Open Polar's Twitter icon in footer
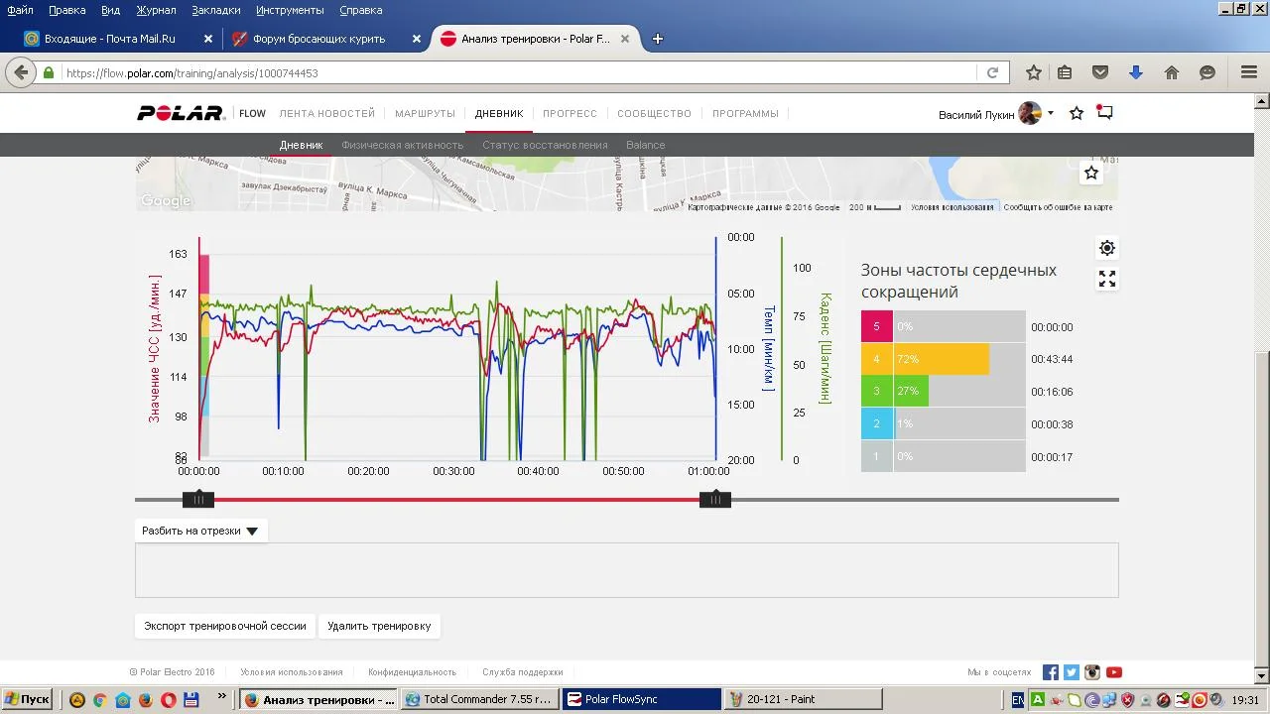The width and height of the screenshot is (1270, 714). [x=1072, y=672]
